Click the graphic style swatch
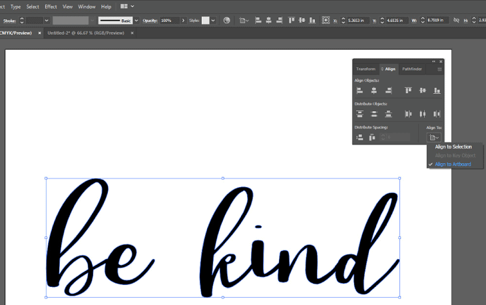 206,21
